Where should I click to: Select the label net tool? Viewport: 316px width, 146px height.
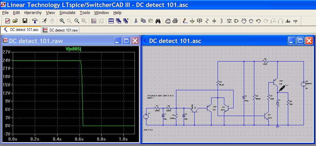tap(199, 21)
